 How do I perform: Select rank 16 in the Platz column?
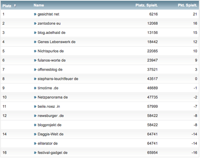[x=4, y=152]
